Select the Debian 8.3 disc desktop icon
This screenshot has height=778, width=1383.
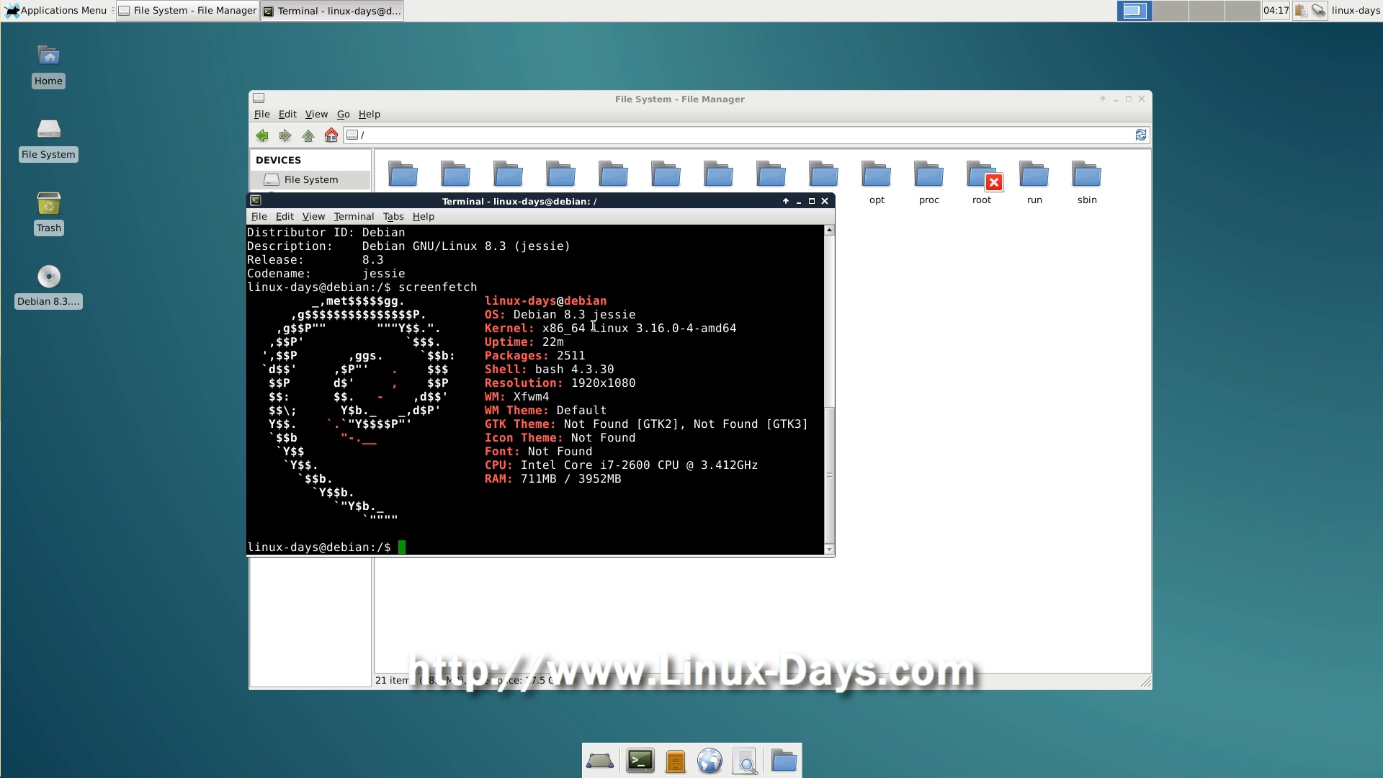[x=48, y=286]
